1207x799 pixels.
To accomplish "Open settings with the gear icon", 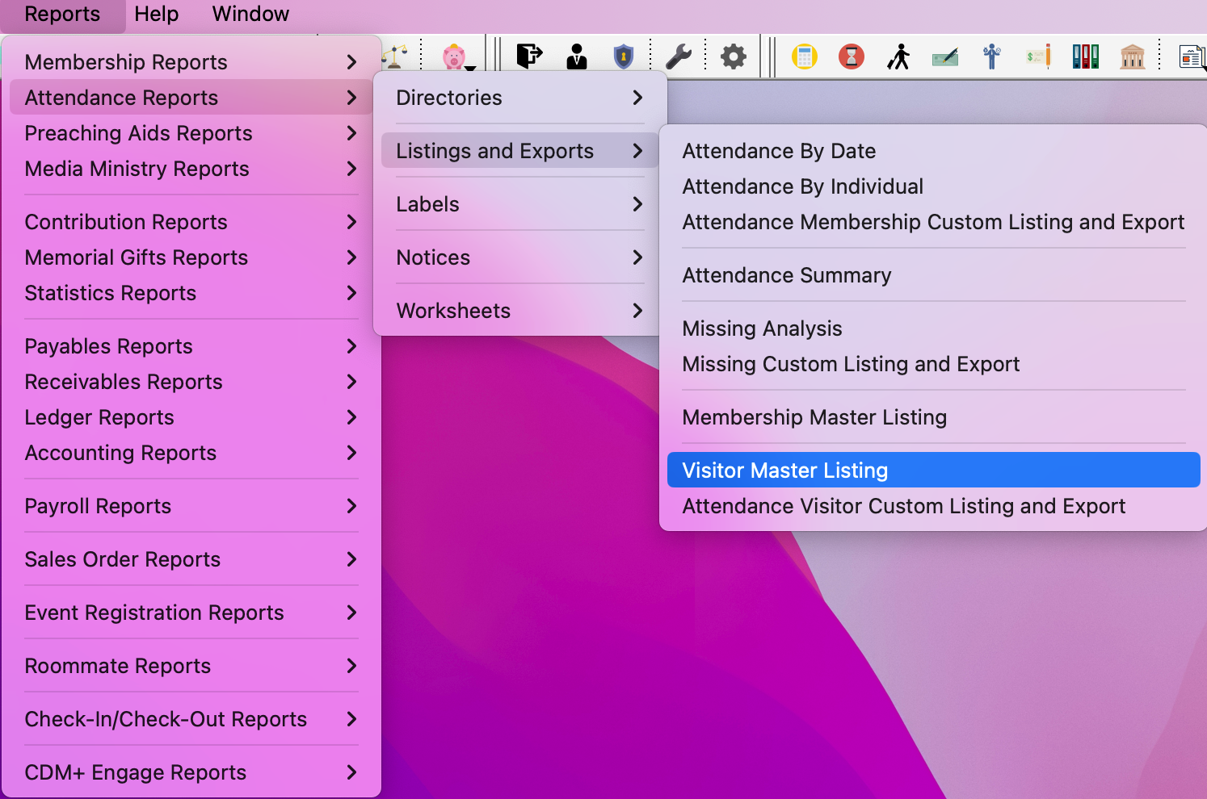I will (733, 56).
